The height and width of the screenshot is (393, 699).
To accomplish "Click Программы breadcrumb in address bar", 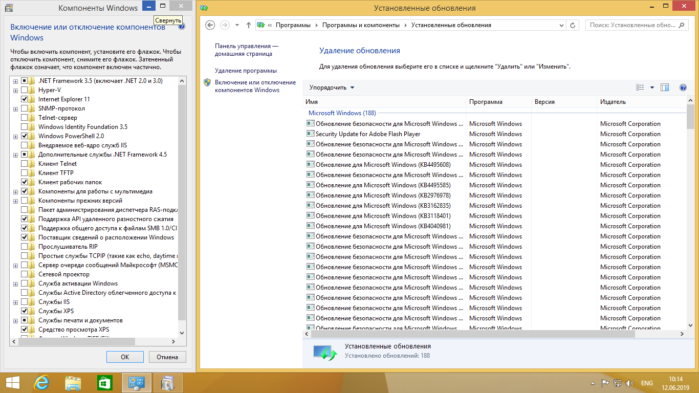I will click(x=293, y=25).
